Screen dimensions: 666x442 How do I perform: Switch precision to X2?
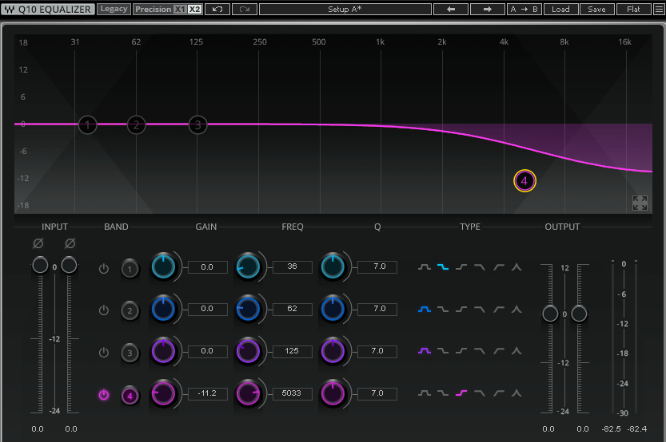coord(194,9)
